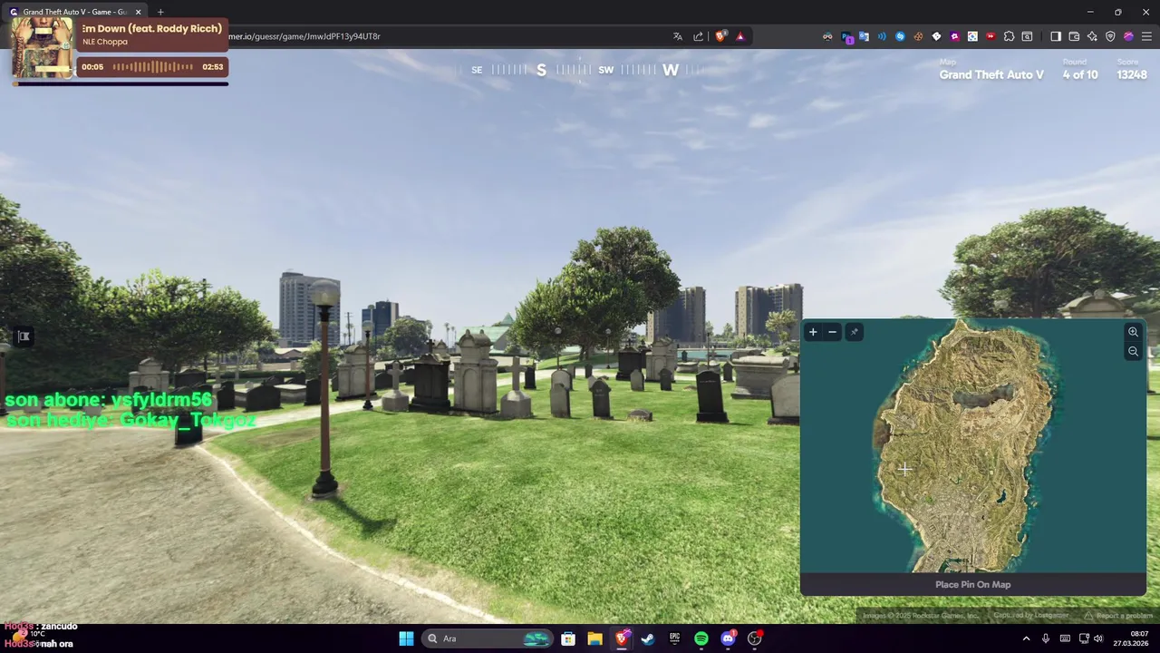1160x653 pixels.
Task: Zoom in on the GTA V map
Action: point(1133,332)
